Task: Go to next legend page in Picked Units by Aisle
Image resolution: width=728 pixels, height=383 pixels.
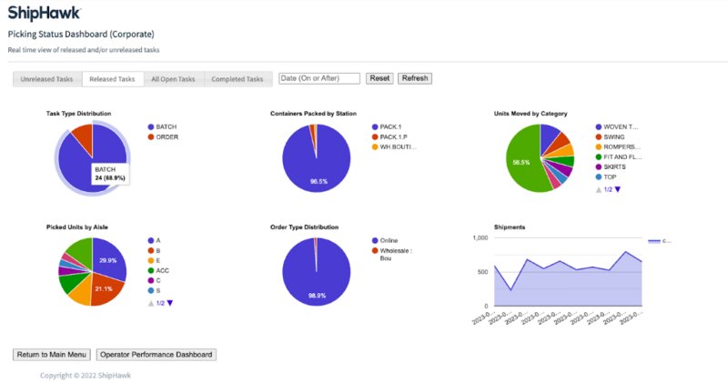Action: [169, 303]
